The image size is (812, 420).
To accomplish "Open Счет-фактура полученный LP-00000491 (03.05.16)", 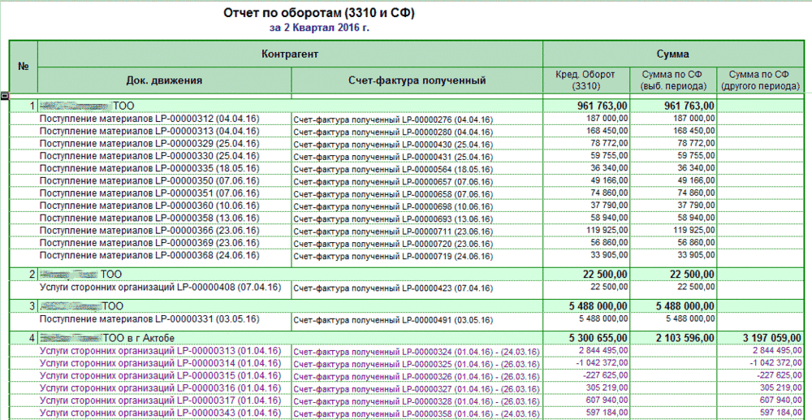I will (393, 319).
